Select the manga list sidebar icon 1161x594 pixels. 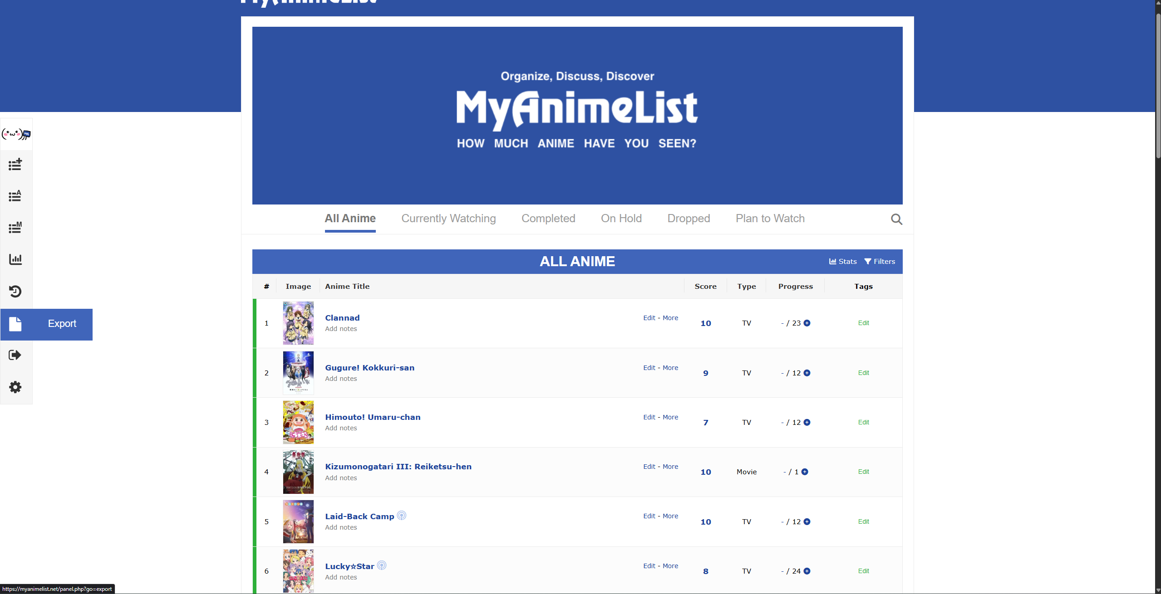coord(15,228)
